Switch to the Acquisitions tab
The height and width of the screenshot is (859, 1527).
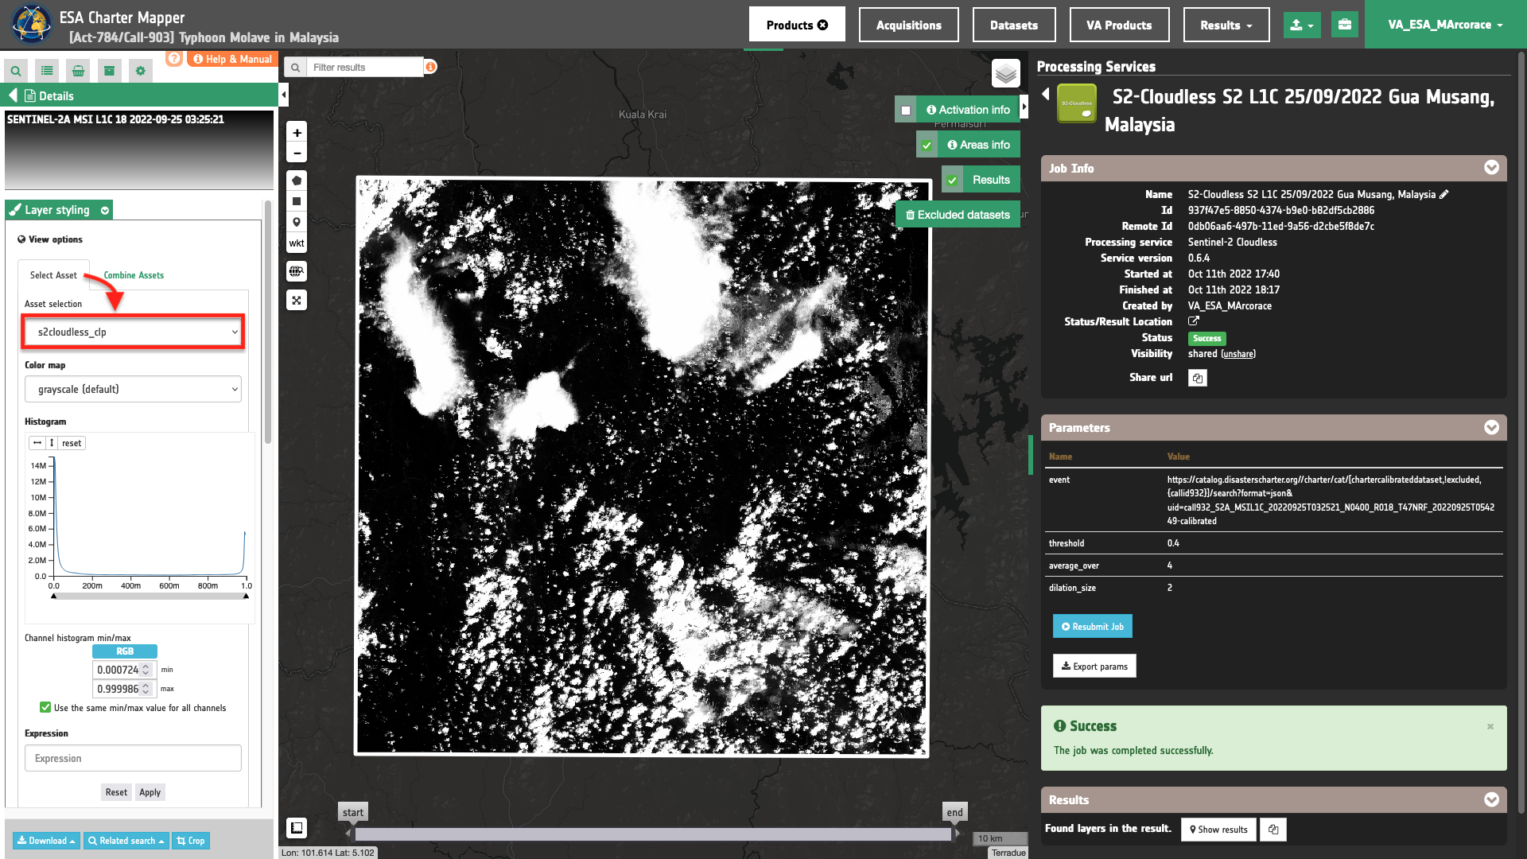pyautogui.click(x=909, y=25)
